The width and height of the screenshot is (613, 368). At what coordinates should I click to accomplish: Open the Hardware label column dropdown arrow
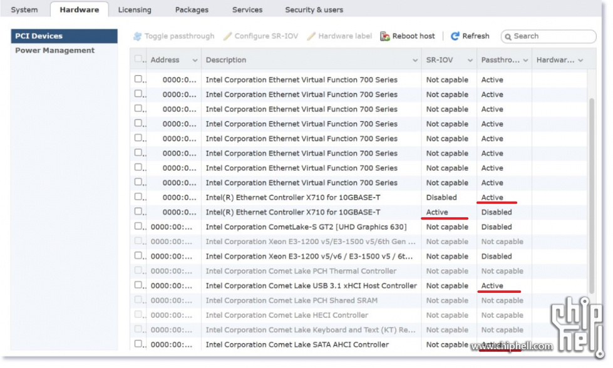pos(580,60)
